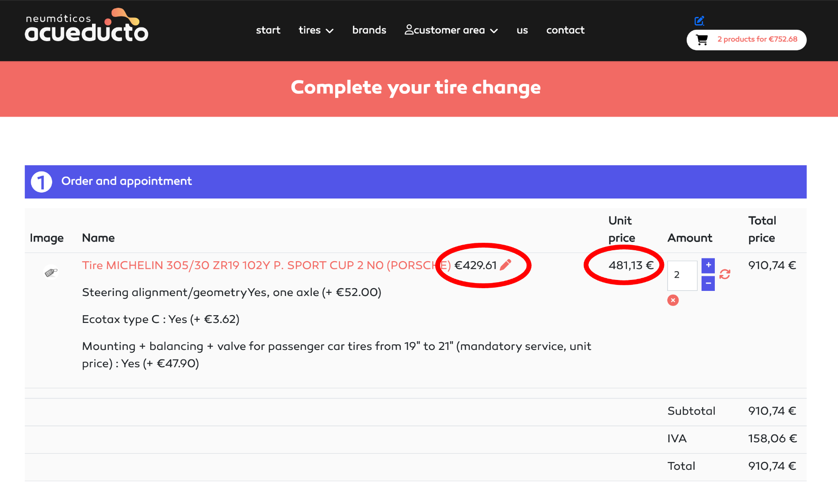The width and height of the screenshot is (838, 494).
Task: Go to the 'us' page
Action: 522,30
